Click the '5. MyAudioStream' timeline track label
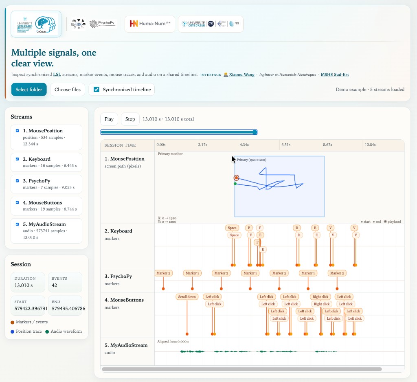 [126, 345]
